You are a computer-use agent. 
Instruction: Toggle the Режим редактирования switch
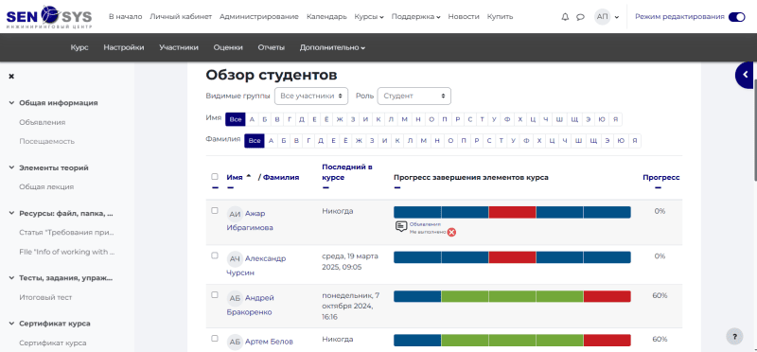point(737,17)
